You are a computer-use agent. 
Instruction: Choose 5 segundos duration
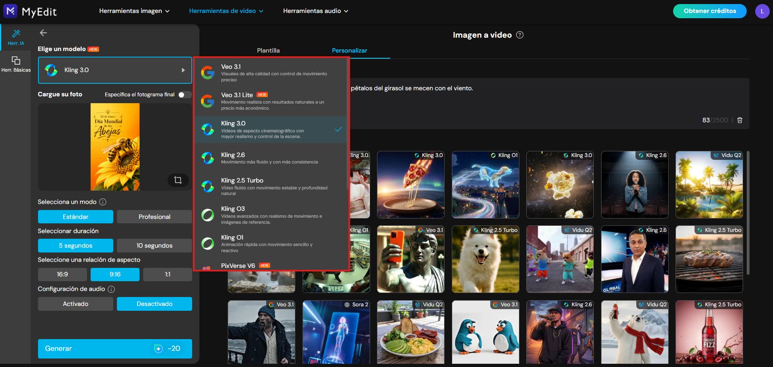click(76, 246)
